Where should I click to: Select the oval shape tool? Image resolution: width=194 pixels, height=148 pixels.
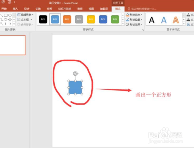[10, 16]
